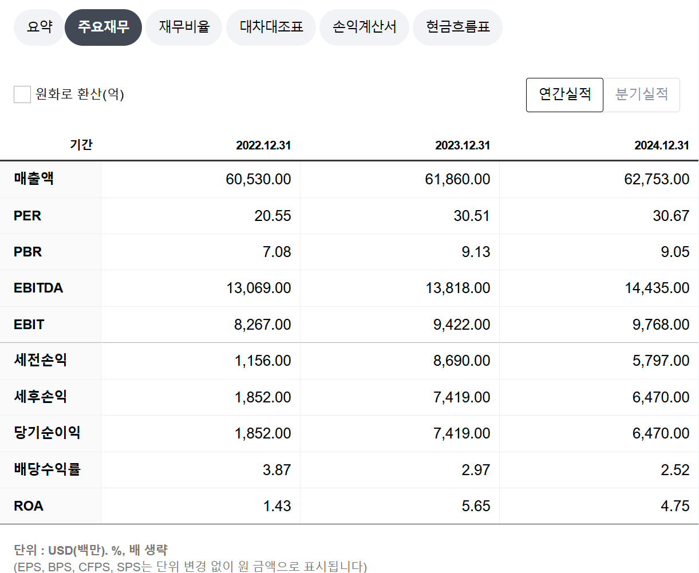This screenshot has height=573, width=699.
Task: Click the dividend yield value 2.52
Action: (675, 470)
